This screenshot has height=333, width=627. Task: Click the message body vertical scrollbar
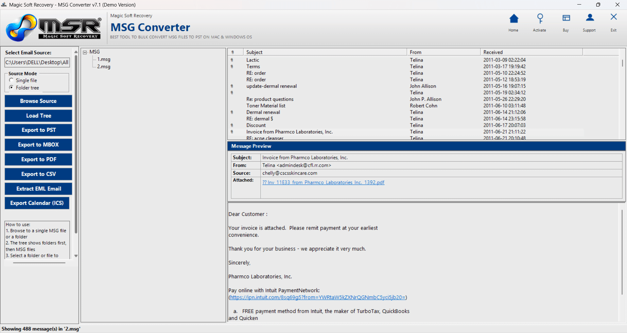click(x=622, y=252)
